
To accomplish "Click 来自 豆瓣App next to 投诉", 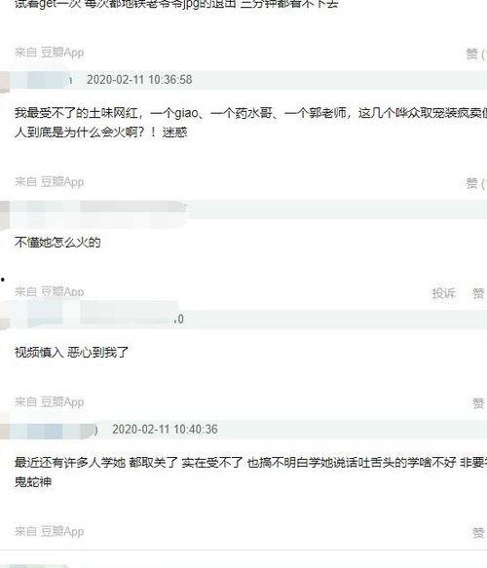I will tap(50, 291).
